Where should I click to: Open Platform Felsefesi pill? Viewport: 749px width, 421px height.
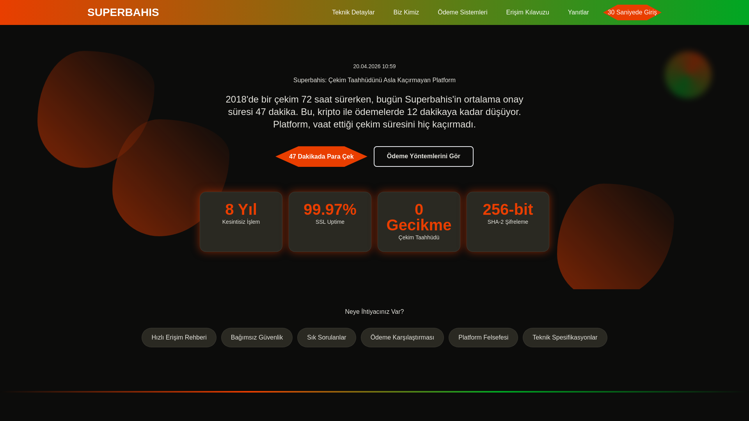pos(483,338)
